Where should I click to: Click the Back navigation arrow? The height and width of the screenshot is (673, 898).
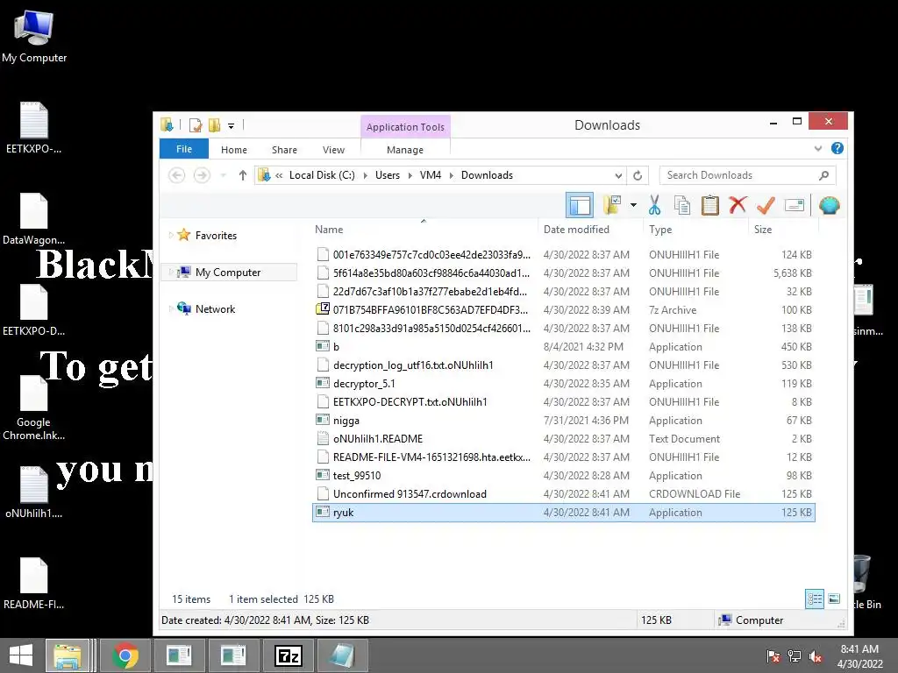pyautogui.click(x=176, y=175)
